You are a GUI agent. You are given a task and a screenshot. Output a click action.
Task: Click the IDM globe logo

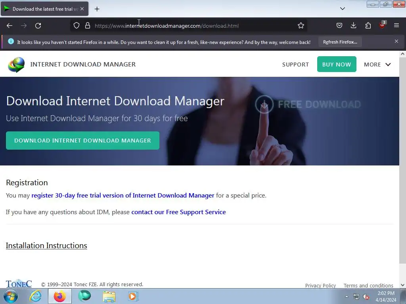pyautogui.click(x=16, y=65)
